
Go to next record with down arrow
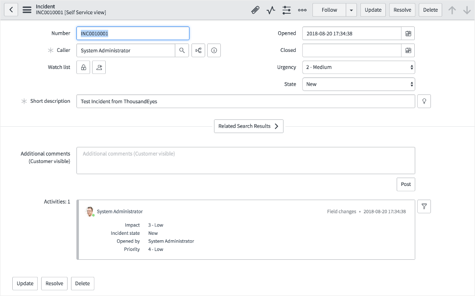coord(467,10)
